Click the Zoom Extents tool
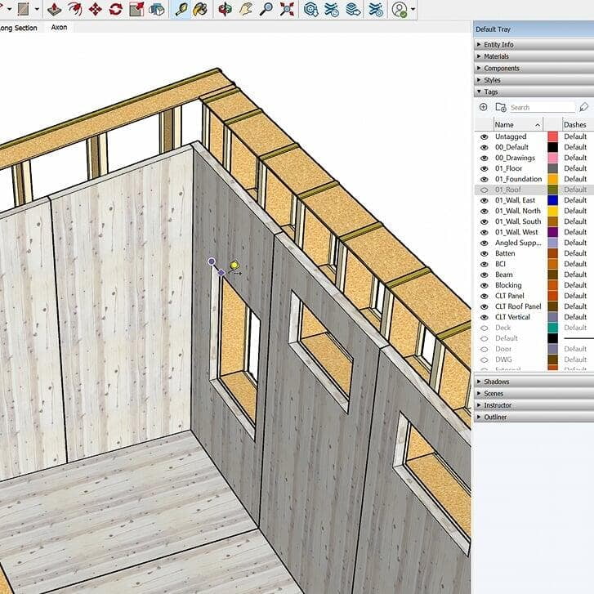This screenshot has width=594, height=594. pos(287,10)
